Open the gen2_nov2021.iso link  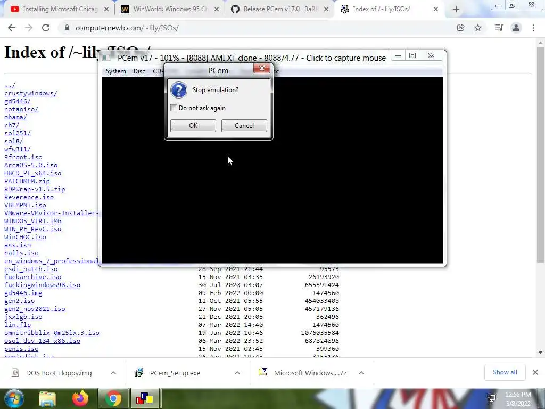(35, 309)
